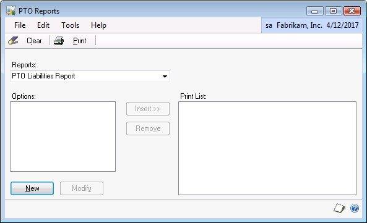The height and width of the screenshot is (223, 367).
Task: Open the Edit menu
Action: [x=43, y=25]
